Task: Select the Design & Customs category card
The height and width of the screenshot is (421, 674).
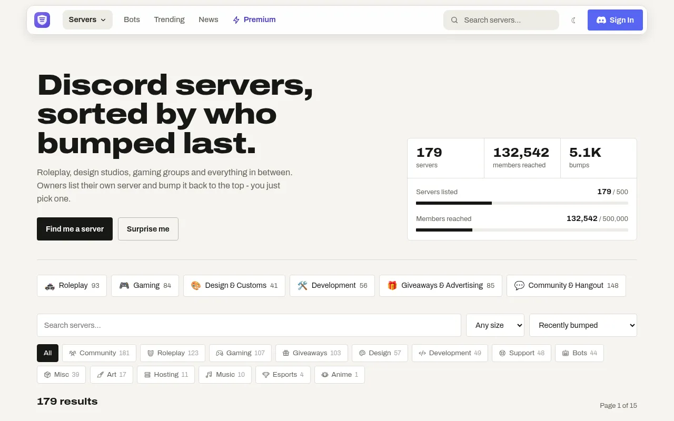Action: click(234, 286)
